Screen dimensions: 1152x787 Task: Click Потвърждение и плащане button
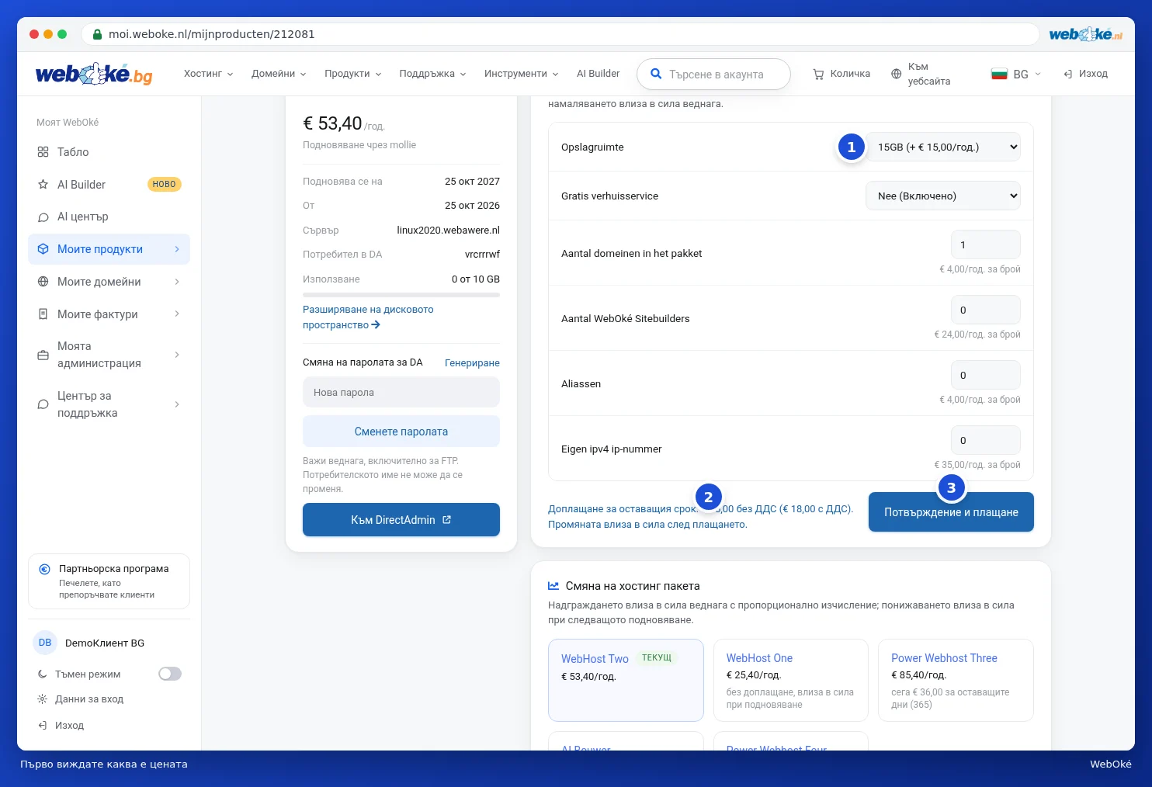[x=951, y=512]
